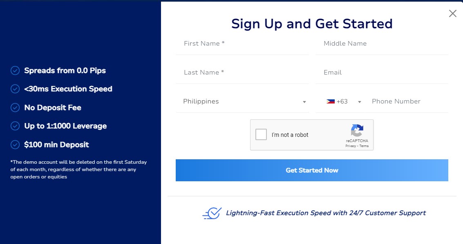Click the checkmark icon beside No Deposit Fee
This screenshot has width=463, height=244.
pos(15,108)
